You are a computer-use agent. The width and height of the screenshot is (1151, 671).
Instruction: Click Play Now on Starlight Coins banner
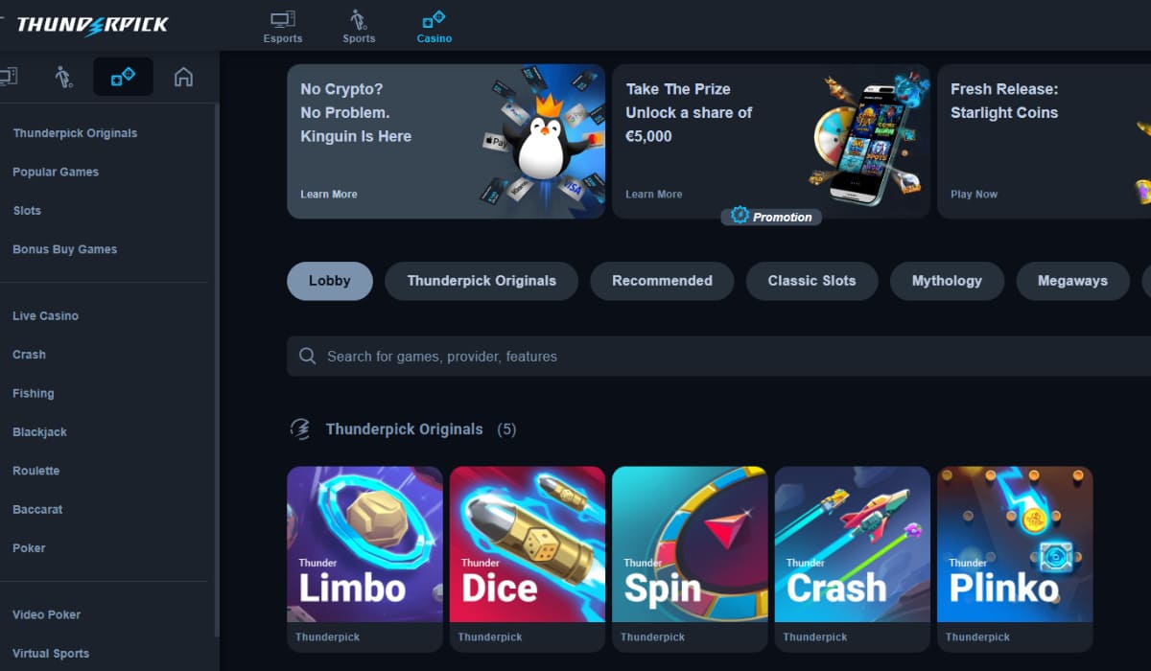point(974,194)
